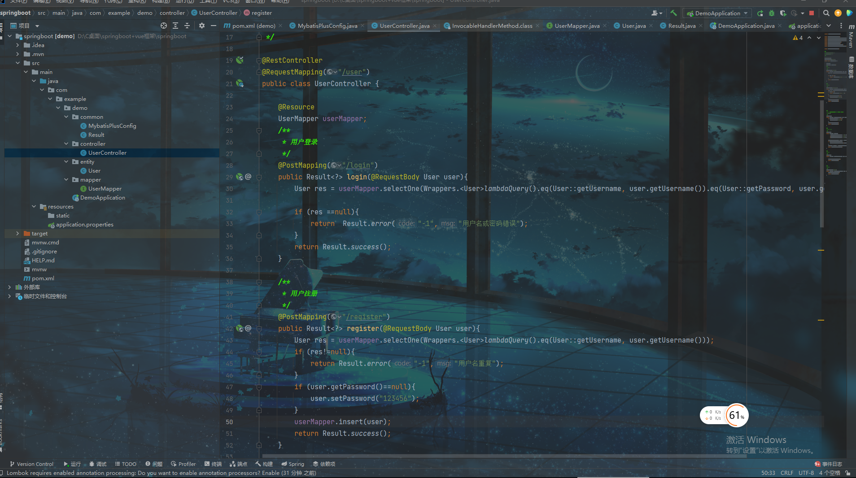This screenshot has width=856, height=478.
Task: Rerun DemoApplication with the green rerun icon
Action: click(760, 13)
